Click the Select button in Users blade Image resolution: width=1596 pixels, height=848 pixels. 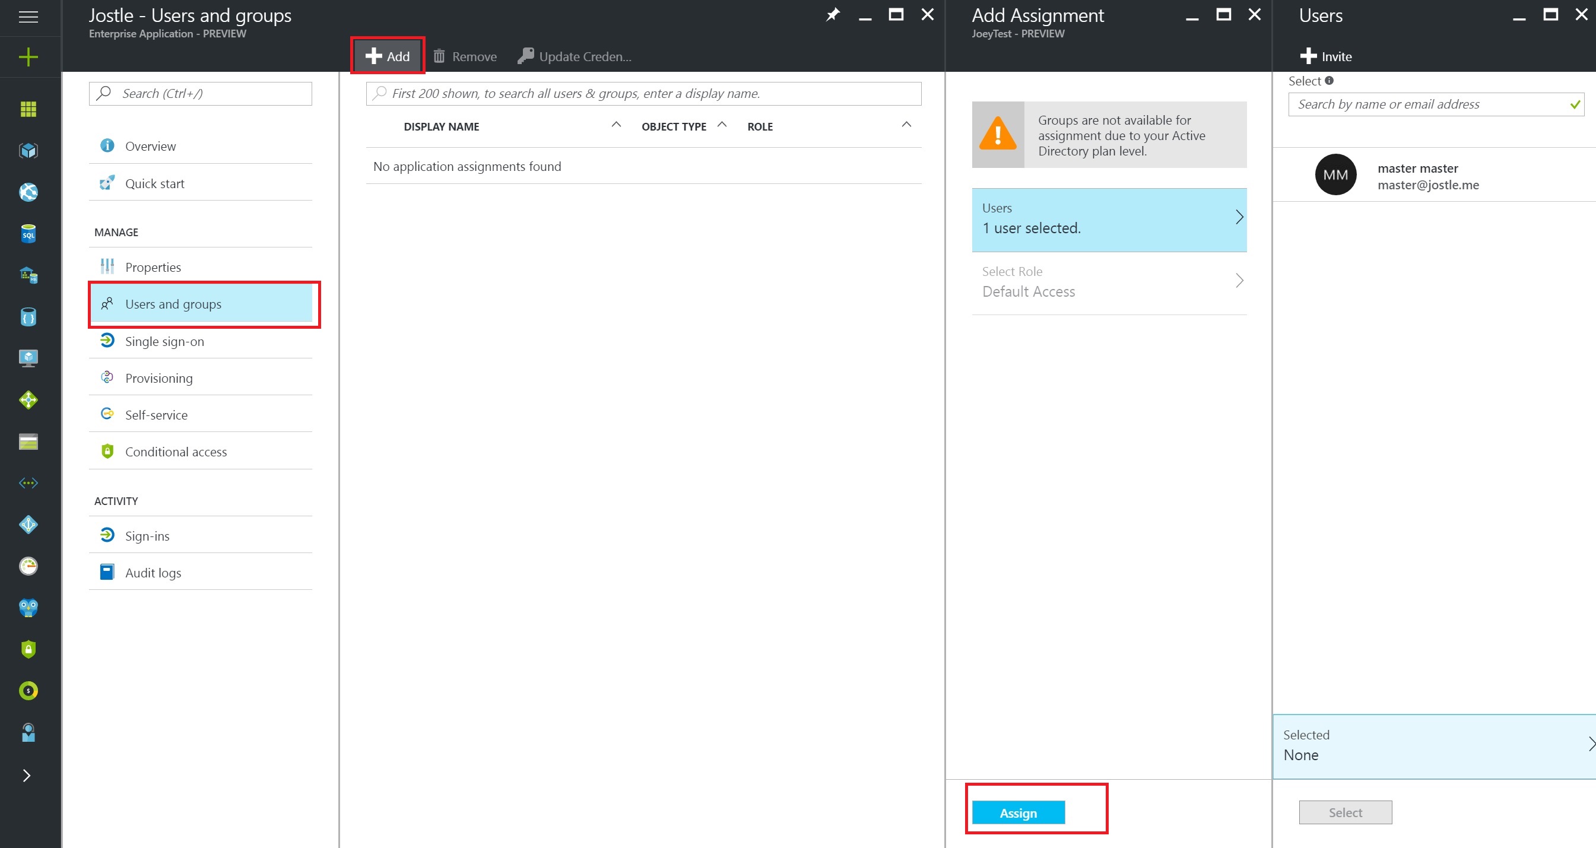1345,813
